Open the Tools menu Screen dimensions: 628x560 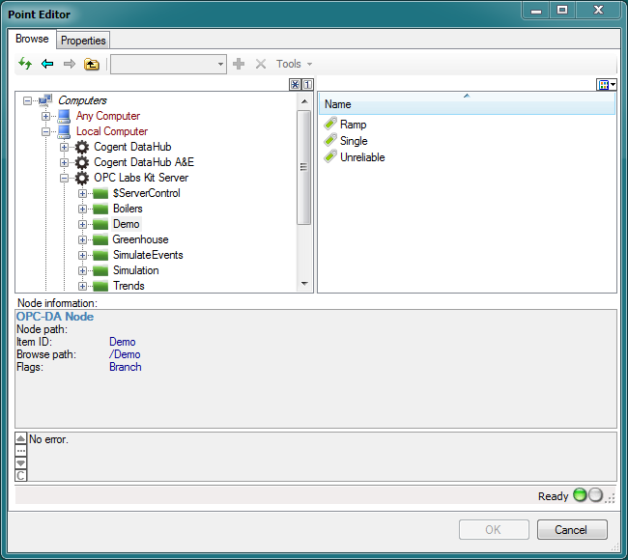click(x=294, y=64)
